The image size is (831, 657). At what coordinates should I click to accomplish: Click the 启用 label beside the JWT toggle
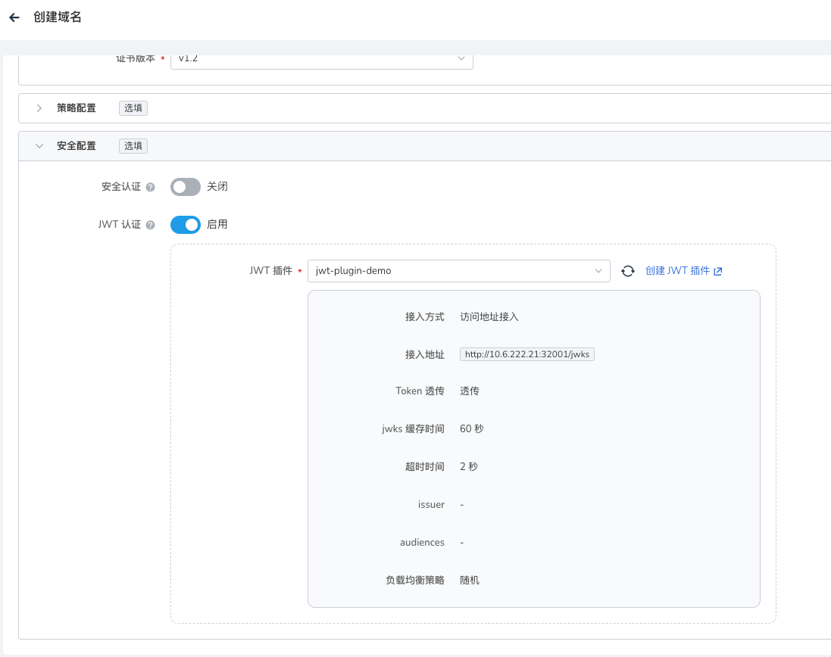pos(217,225)
